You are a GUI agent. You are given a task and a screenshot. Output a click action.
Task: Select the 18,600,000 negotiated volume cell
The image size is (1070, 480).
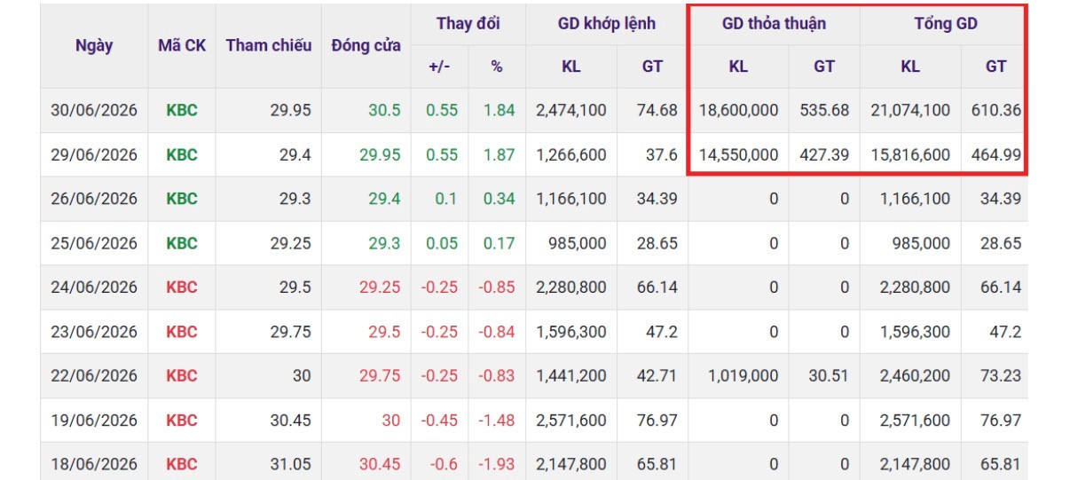click(739, 111)
